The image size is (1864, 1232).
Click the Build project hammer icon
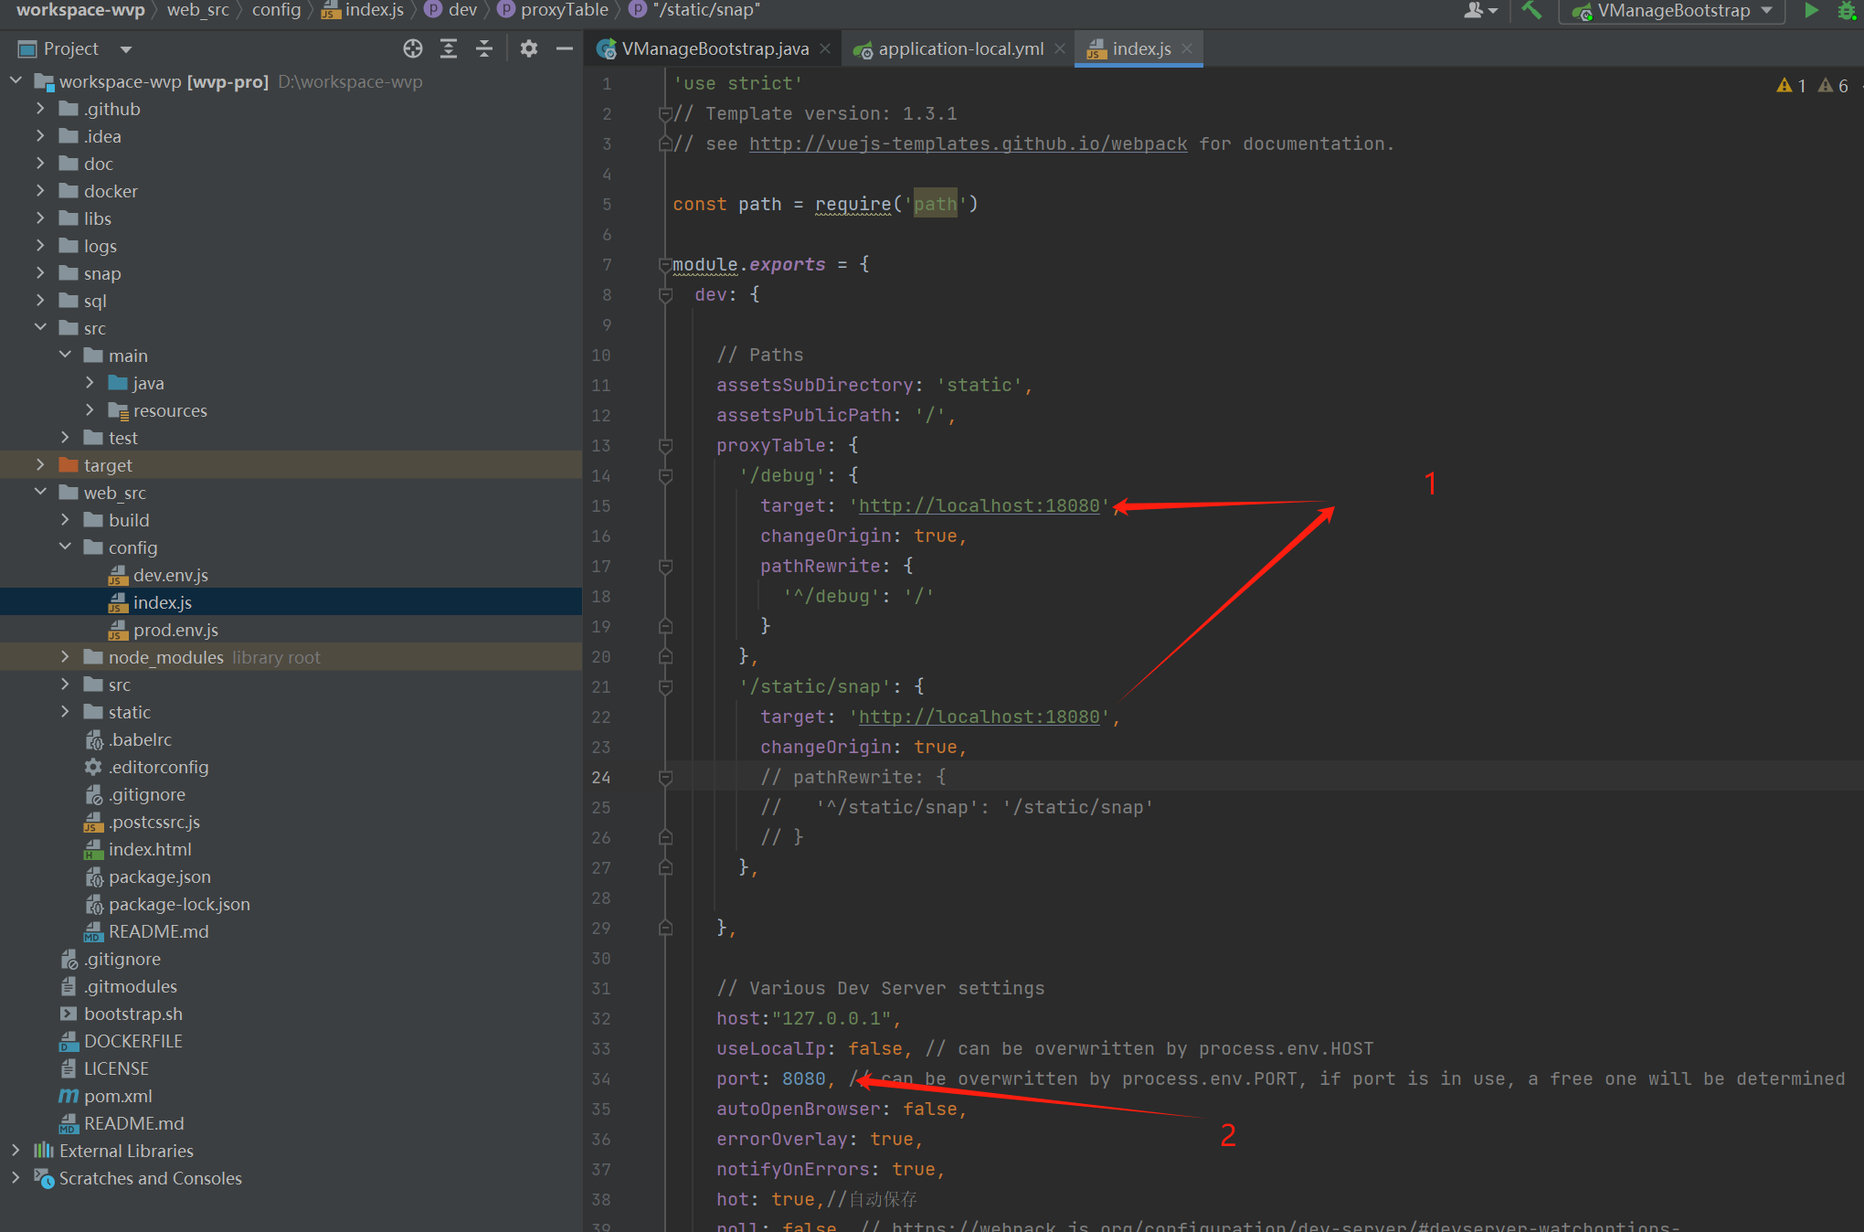(1532, 10)
